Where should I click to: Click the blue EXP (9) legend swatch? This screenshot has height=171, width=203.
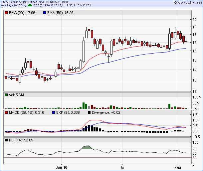(54, 112)
